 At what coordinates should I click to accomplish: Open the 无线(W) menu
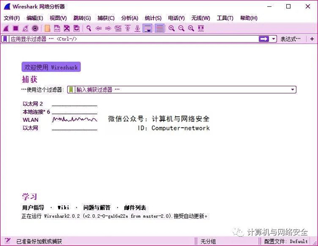click(x=200, y=18)
